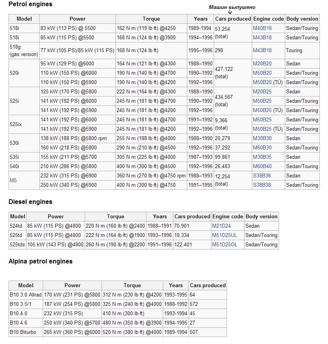Click the '535i' model cell
This screenshot has height=344, width=328.
pyautogui.click(x=24, y=157)
